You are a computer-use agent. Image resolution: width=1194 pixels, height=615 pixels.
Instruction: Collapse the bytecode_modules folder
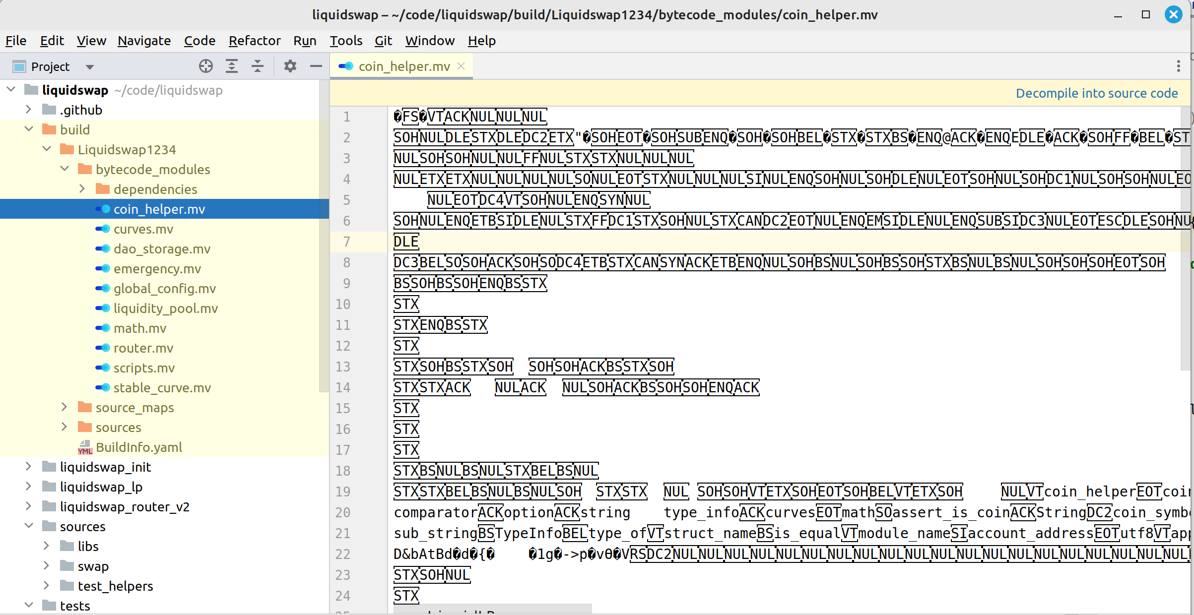click(x=65, y=169)
